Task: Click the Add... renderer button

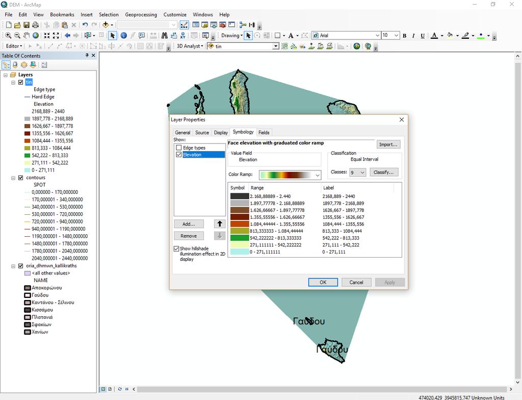Action: tap(189, 224)
